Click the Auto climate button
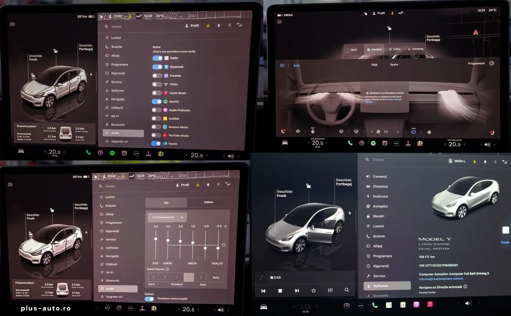The image size is (511, 316). pyautogui.click(x=296, y=66)
